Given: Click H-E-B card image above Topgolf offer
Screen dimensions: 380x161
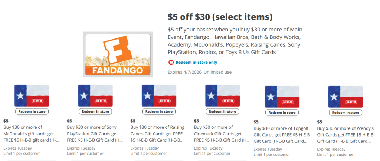Looking at the screenshot, I should pyautogui.click(x=282, y=97).
